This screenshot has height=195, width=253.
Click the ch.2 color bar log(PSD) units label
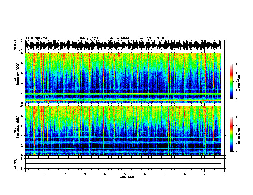239,135
